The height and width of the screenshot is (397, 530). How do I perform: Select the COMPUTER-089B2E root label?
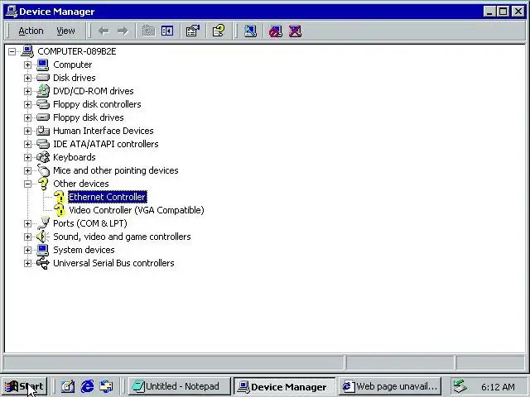click(77, 51)
